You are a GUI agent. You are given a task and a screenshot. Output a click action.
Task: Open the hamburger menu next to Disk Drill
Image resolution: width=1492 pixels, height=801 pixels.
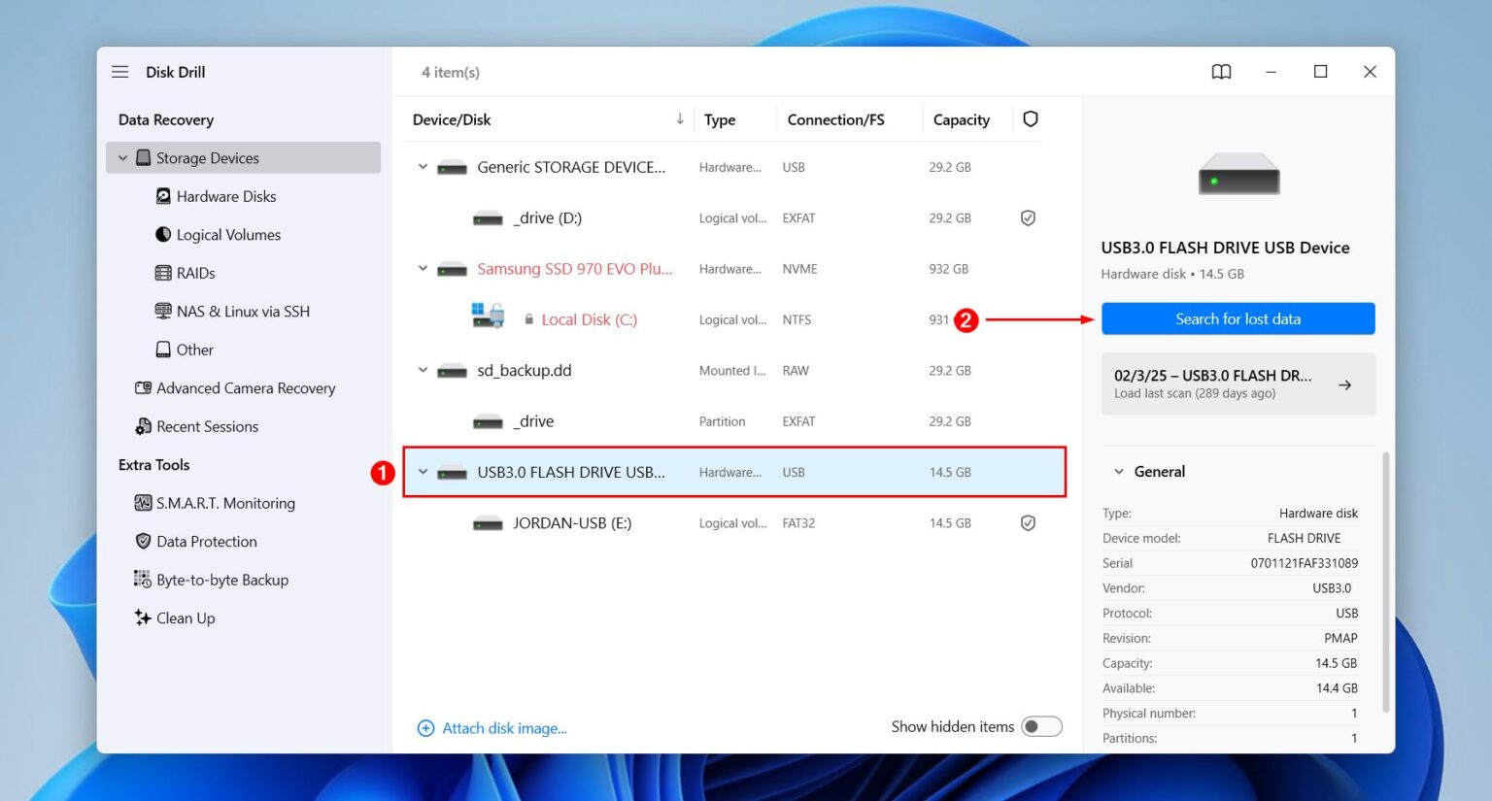tap(119, 71)
